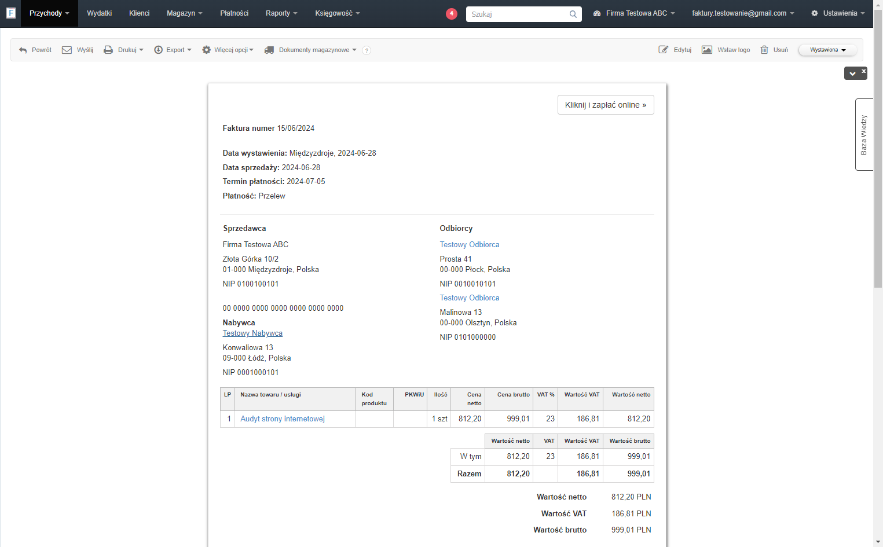Click the Ustawienia gear icon
883x547 pixels.
pyautogui.click(x=815, y=13)
